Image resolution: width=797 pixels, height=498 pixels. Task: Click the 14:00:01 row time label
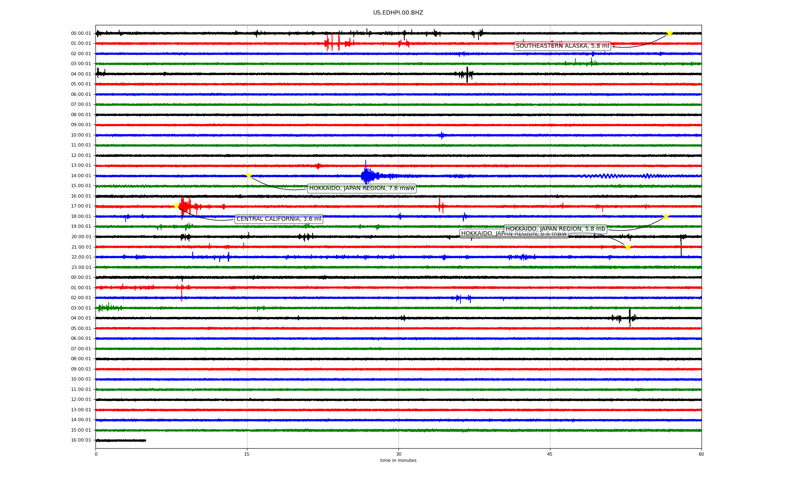[81, 176]
